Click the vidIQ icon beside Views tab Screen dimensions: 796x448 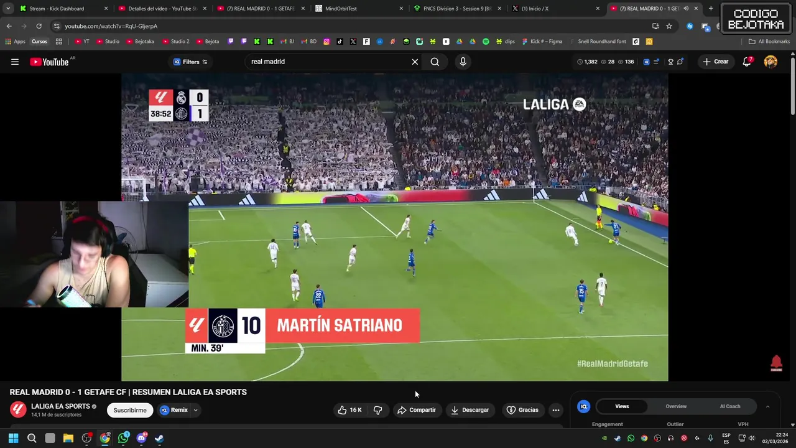tap(583, 406)
